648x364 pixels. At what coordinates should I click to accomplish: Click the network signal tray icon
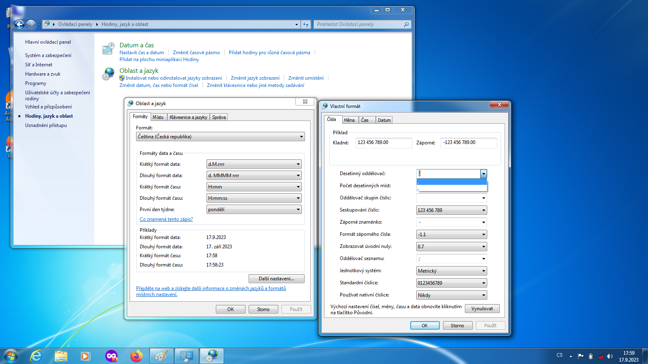(600, 356)
